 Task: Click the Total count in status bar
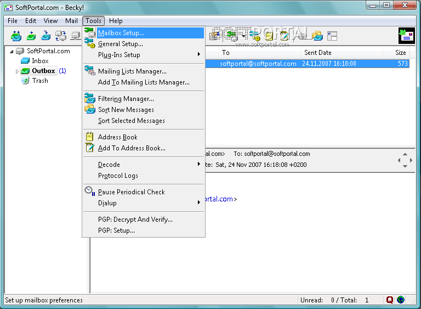pyautogui.click(x=355, y=300)
